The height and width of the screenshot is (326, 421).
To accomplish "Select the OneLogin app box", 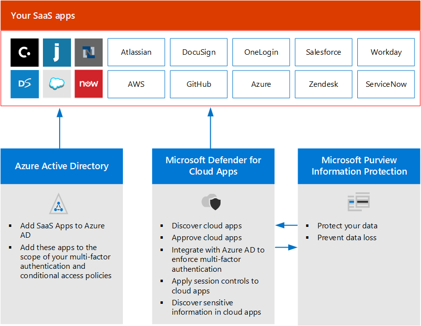I will [261, 52].
